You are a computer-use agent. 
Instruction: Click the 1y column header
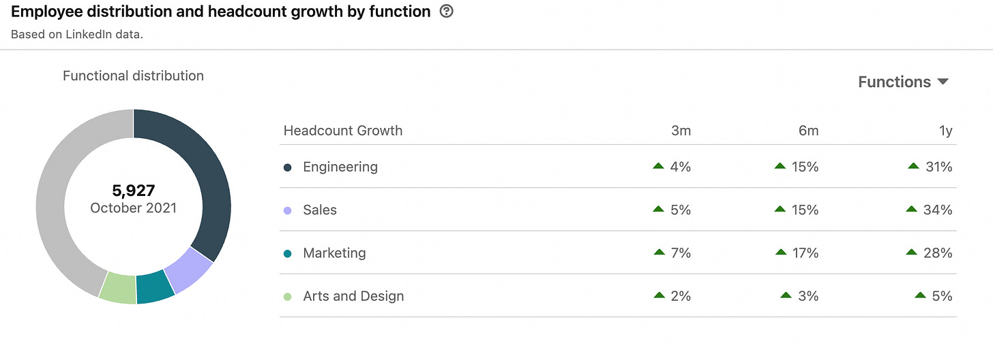(945, 131)
